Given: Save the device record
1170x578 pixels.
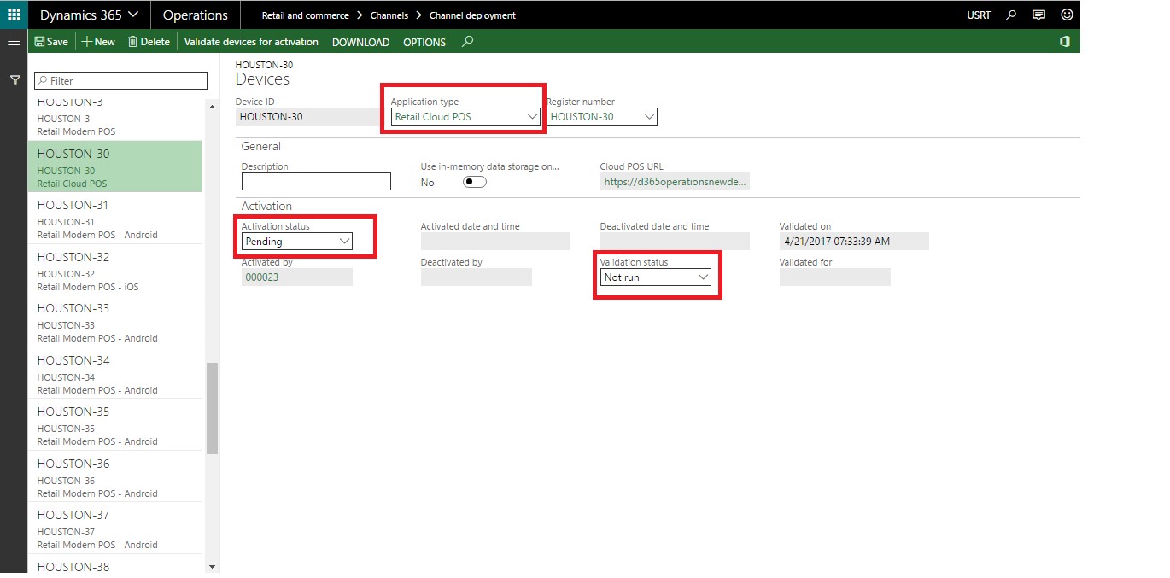Looking at the screenshot, I should (x=51, y=41).
